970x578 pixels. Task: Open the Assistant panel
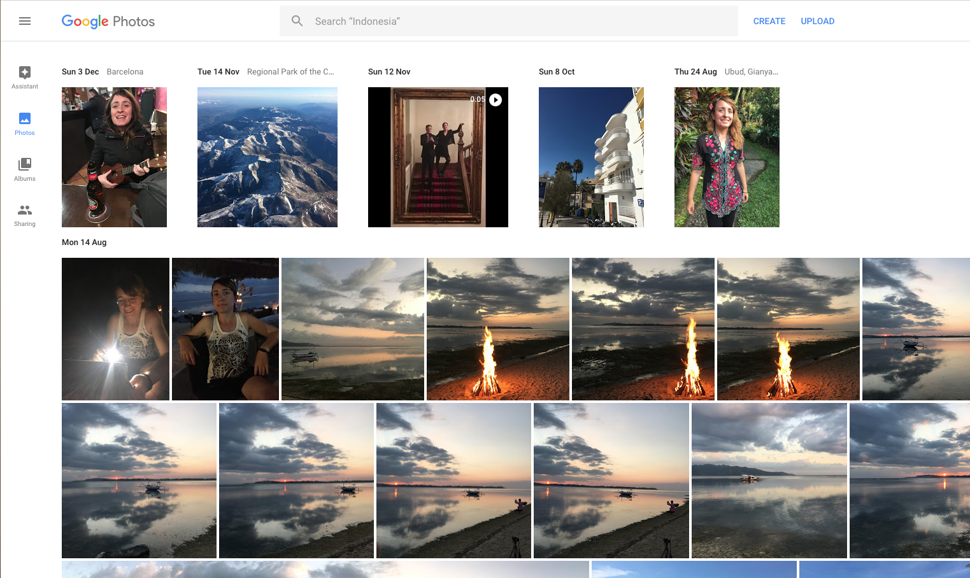pyautogui.click(x=24, y=77)
